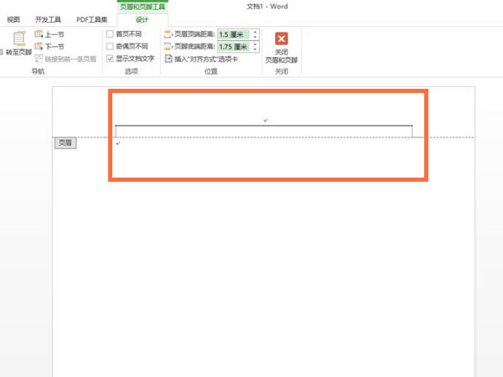This screenshot has height=377, width=503.
Task: Click the Go to Footer (转至页脚) icon
Action: click(x=19, y=39)
